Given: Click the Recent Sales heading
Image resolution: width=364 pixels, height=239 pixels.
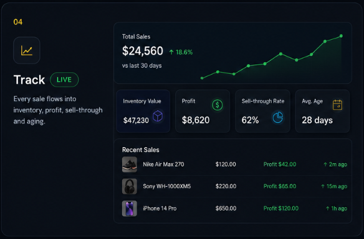Looking at the screenshot, I should point(141,150).
